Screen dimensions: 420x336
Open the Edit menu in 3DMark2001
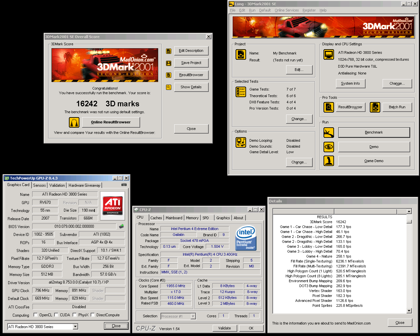point(242,10)
